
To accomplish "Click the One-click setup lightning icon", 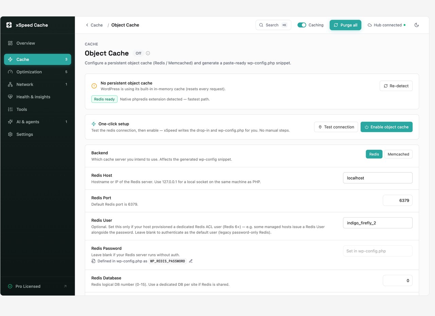I will [94, 124].
